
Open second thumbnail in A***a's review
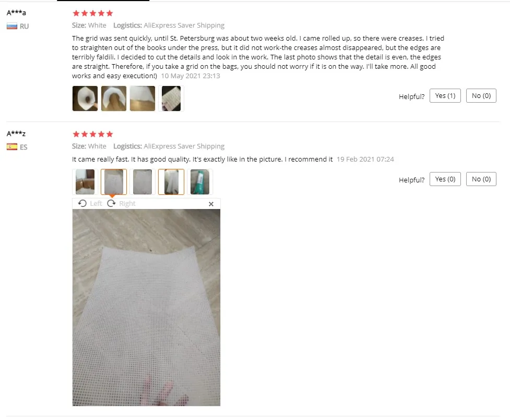[113, 99]
